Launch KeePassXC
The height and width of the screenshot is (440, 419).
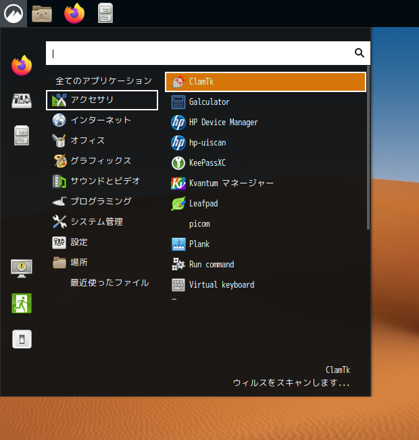[266, 162]
